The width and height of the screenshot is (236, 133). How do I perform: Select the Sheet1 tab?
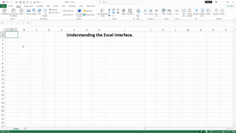[x=16, y=128]
